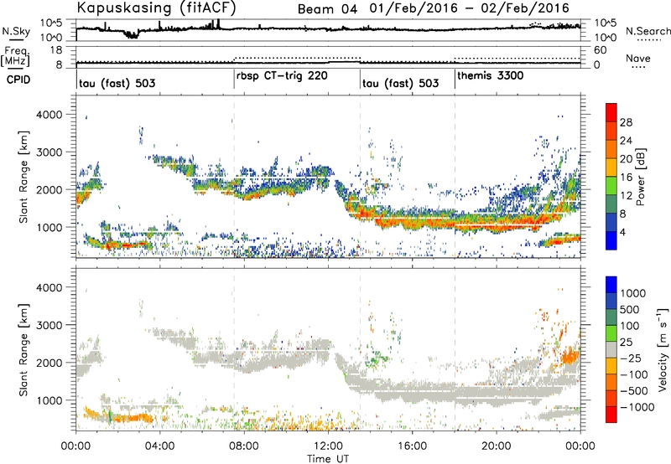Click the 'N.Sky' legend label
This screenshot has width=671, height=464.
[x=16, y=31]
